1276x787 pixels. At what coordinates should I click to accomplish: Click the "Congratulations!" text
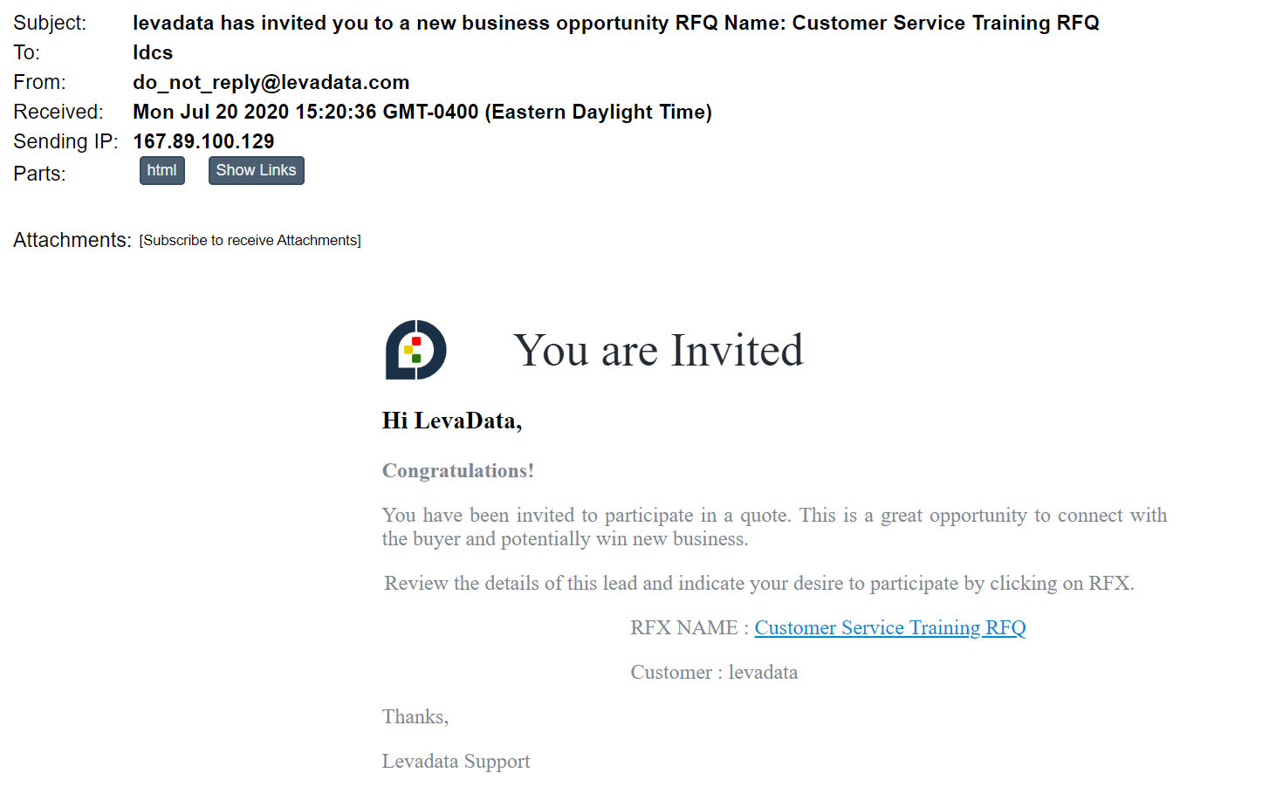point(457,471)
